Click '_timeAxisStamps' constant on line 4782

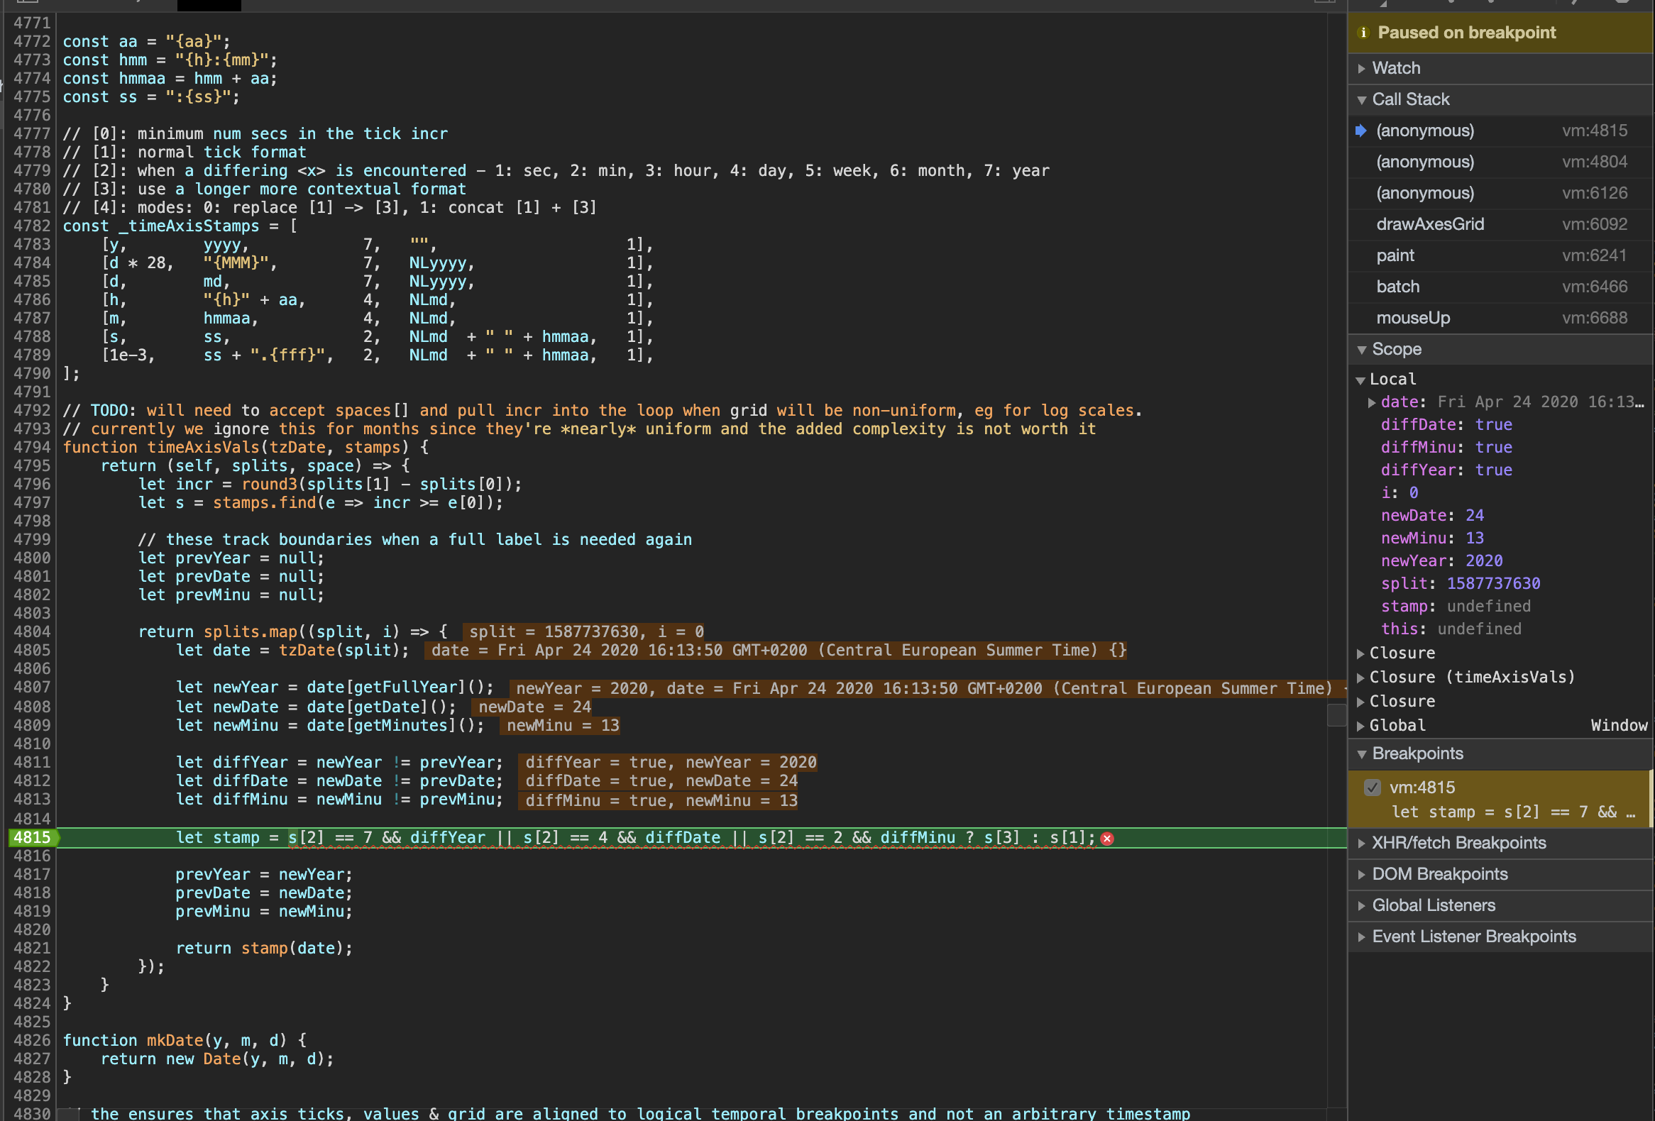[x=189, y=226]
